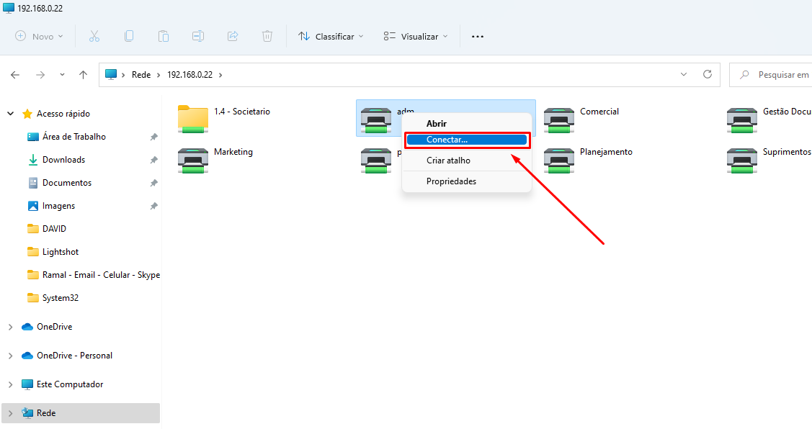Click the Share icon in toolbar
This screenshot has width=812, height=429.
pyautogui.click(x=233, y=36)
